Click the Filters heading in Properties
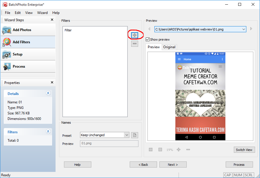Screen dimensions: 260x178 13,132
